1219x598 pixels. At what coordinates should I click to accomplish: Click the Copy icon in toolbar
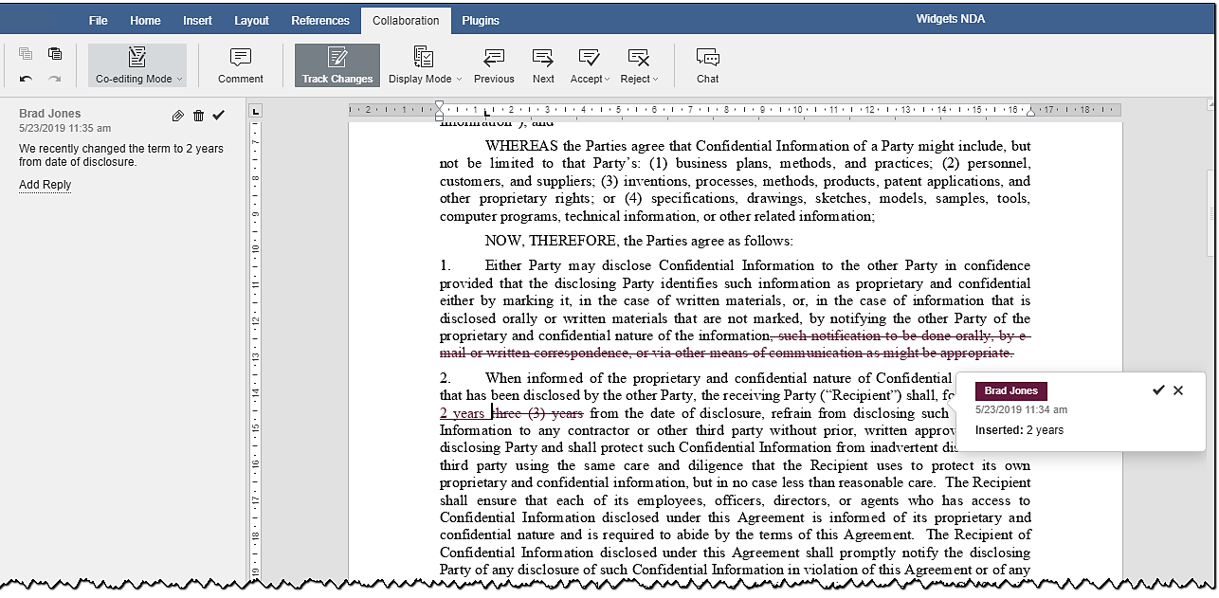click(x=26, y=54)
